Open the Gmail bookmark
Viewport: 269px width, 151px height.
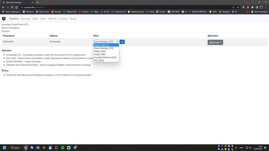[150, 12]
